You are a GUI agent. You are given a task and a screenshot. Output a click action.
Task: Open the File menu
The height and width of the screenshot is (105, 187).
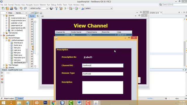point(2,5)
